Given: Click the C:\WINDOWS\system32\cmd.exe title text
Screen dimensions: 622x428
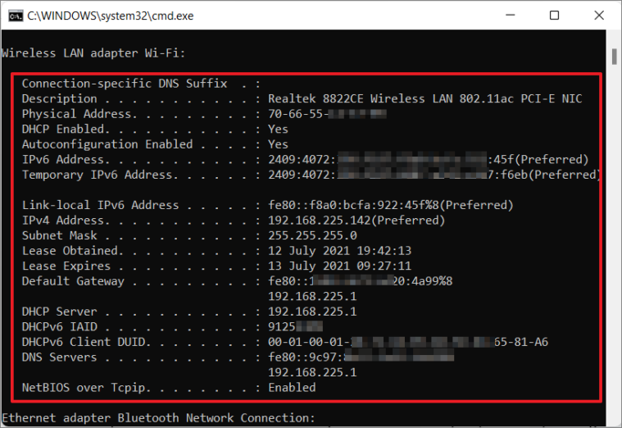Looking at the screenshot, I should (x=111, y=16).
